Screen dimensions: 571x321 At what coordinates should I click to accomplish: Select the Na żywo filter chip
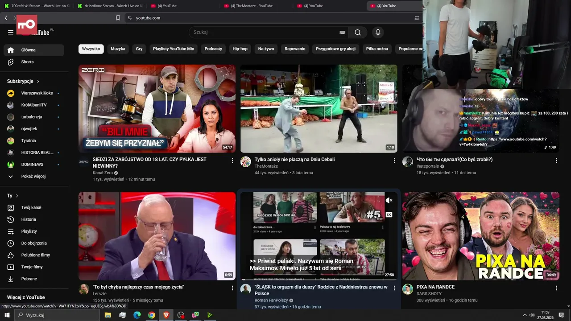pyautogui.click(x=266, y=49)
